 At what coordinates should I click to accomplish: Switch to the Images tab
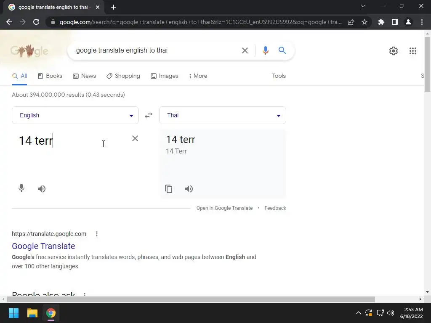click(x=165, y=76)
